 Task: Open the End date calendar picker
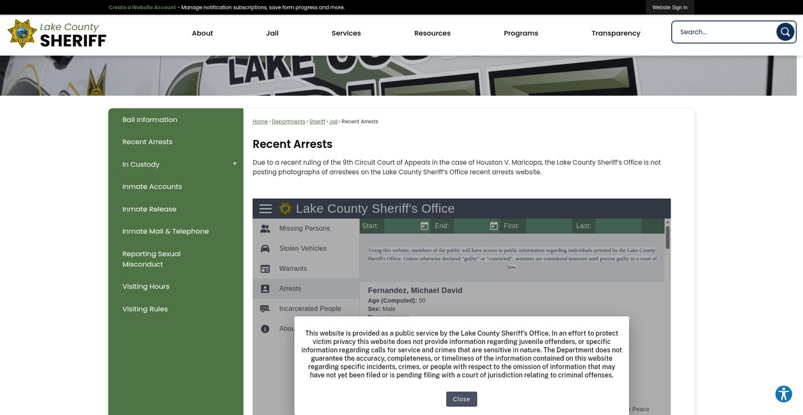pyautogui.click(x=494, y=226)
